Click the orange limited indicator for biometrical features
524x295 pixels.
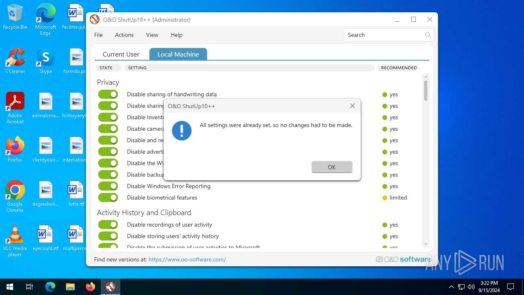click(x=385, y=197)
